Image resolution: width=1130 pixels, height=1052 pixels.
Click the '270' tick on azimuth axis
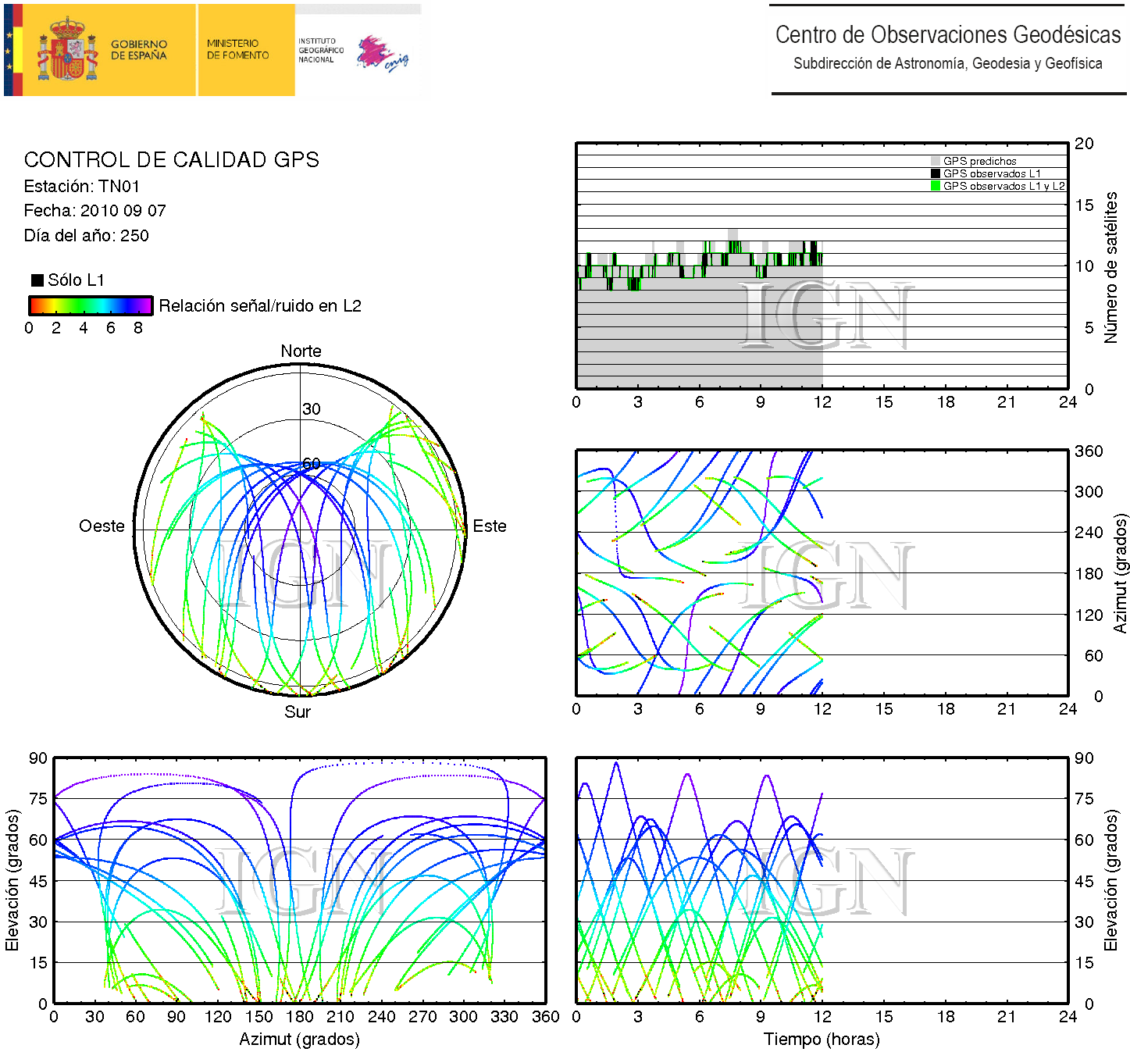point(422,1016)
